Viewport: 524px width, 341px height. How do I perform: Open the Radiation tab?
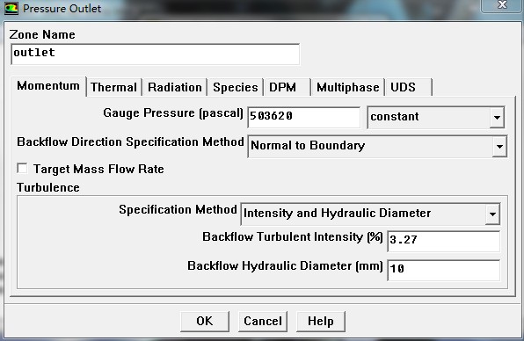pos(175,87)
